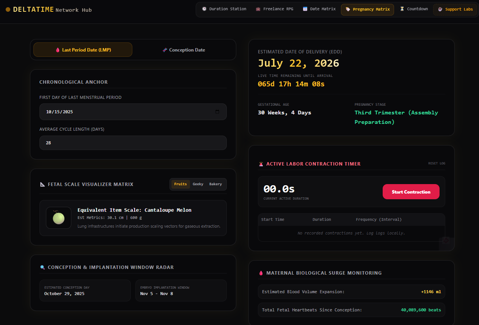The image size is (479, 325).
Task: Click the drop icon beside Maternal Biological Surge
Action: (x=261, y=273)
